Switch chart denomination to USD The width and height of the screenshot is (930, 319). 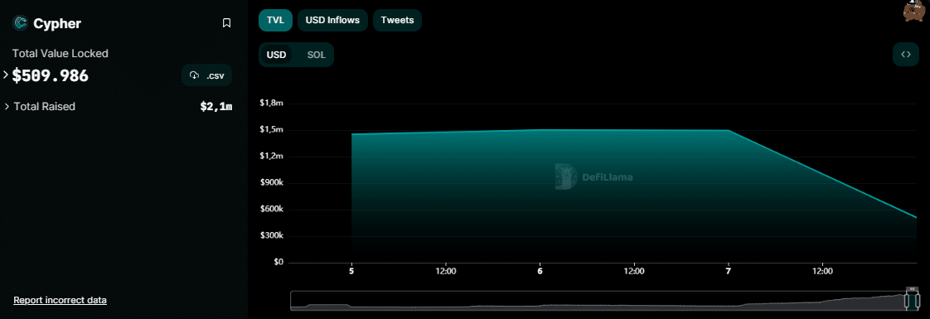[276, 56]
